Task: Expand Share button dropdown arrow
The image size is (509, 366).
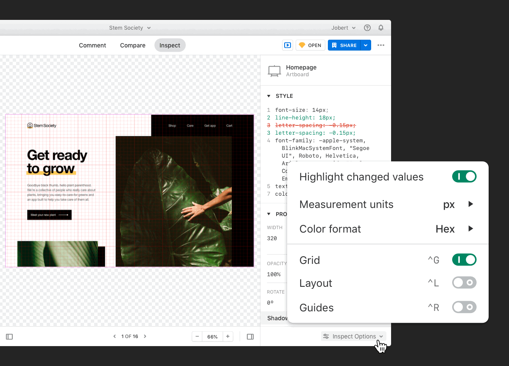Action: point(366,45)
